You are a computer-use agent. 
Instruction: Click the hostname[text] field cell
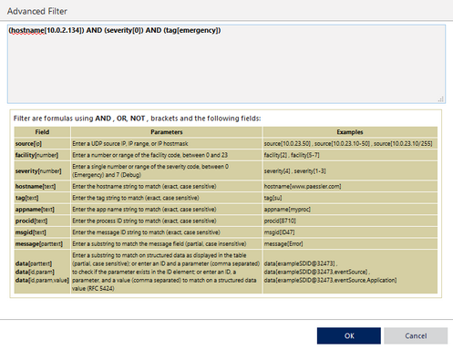[42, 186]
